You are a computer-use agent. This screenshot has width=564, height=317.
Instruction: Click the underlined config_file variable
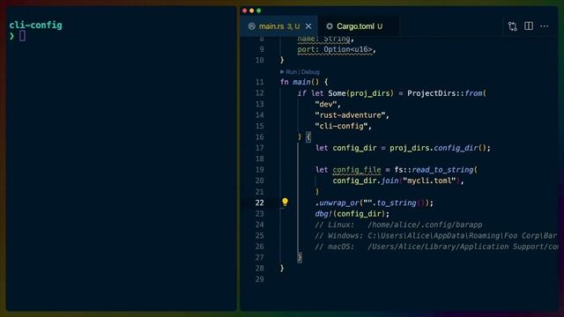(x=356, y=170)
